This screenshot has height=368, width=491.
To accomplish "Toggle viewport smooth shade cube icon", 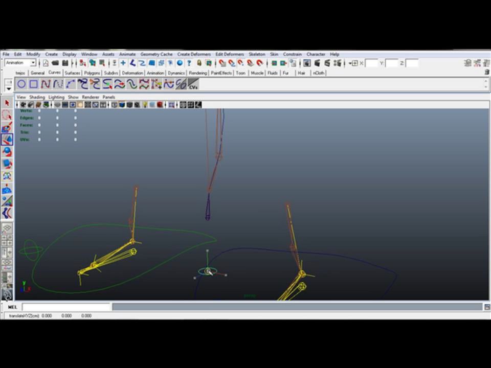I will (x=122, y=105).
